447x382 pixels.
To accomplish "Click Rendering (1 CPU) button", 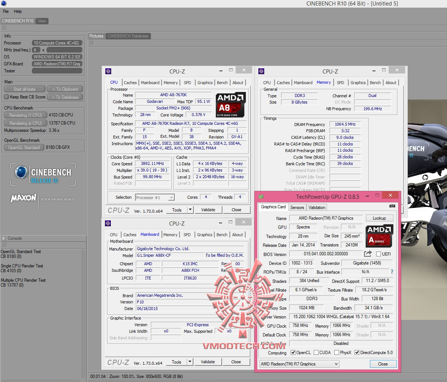I will coord(26,115).
